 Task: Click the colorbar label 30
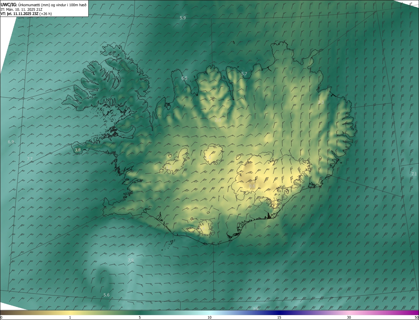click(349, 317)
